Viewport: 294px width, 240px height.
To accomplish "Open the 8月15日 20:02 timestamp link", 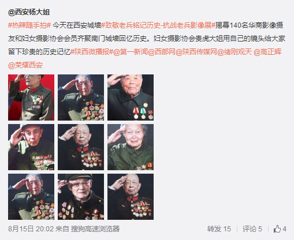I will (31, 229).
